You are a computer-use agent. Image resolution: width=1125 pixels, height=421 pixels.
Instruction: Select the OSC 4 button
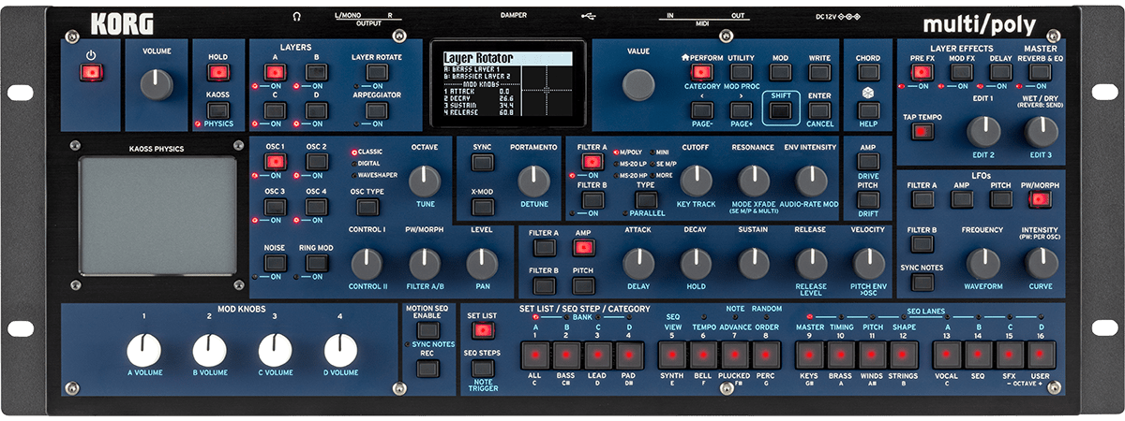316,206
